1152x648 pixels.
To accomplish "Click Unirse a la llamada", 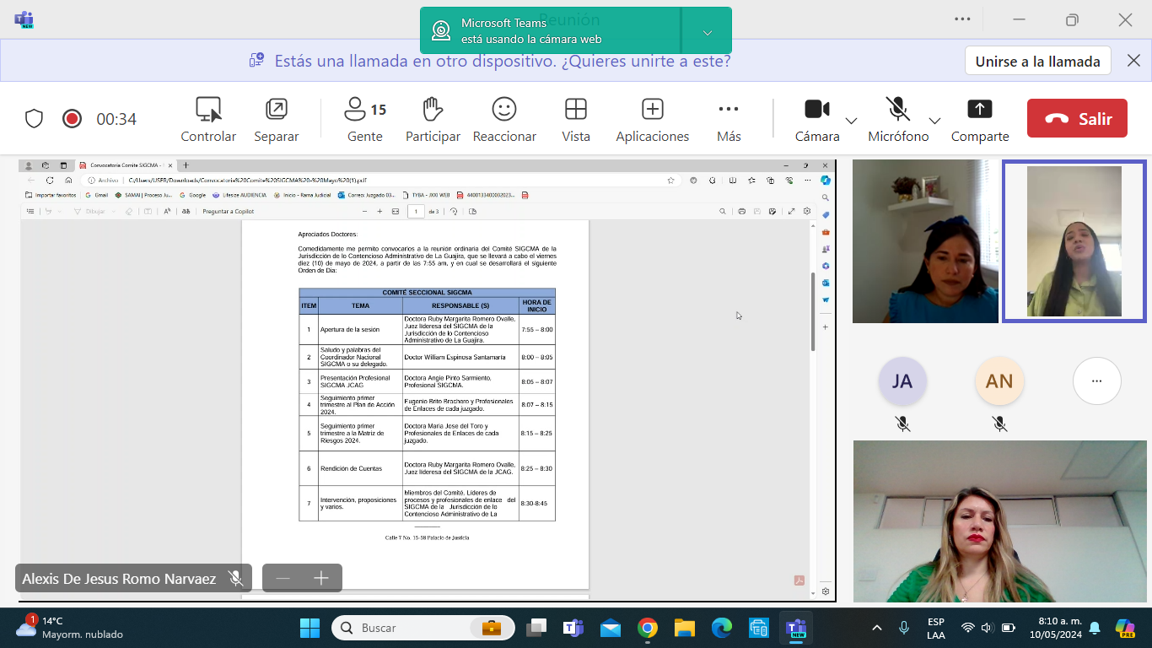I will pyautogui.click(x=1037, y=61).
